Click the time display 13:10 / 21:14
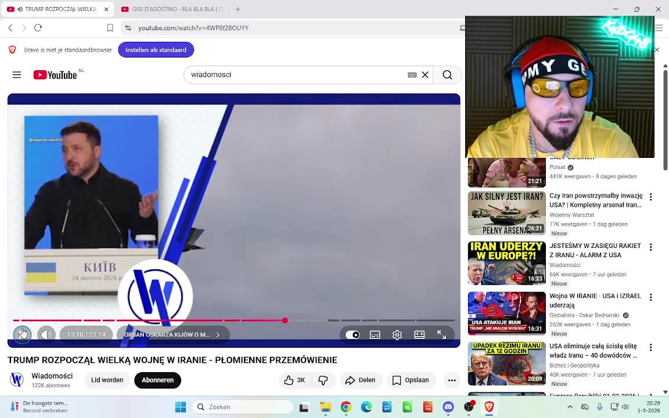Screen dimensions: 669x418 point(86,335)
